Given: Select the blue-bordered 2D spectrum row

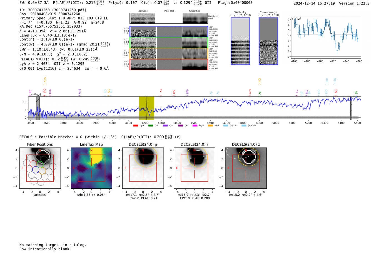Looking at the screenshot, I should pos(169,32).
